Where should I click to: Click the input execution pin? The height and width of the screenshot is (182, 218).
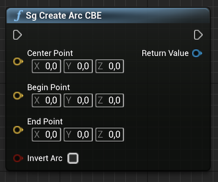18,35
